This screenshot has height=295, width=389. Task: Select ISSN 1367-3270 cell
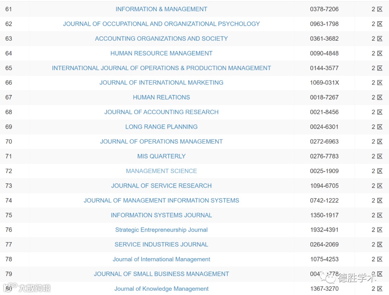[x=324, y=289]
